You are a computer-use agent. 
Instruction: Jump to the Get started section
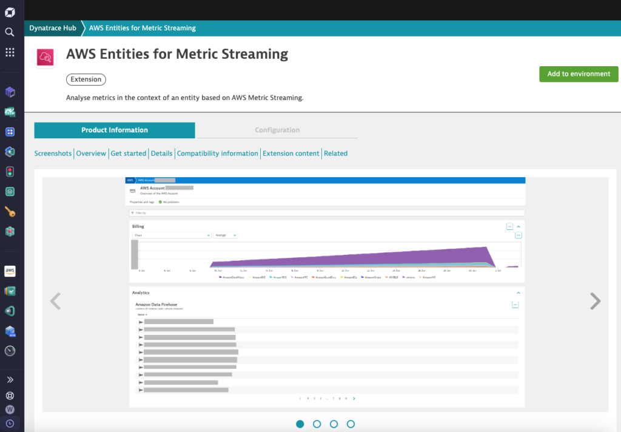coord(129,154)
